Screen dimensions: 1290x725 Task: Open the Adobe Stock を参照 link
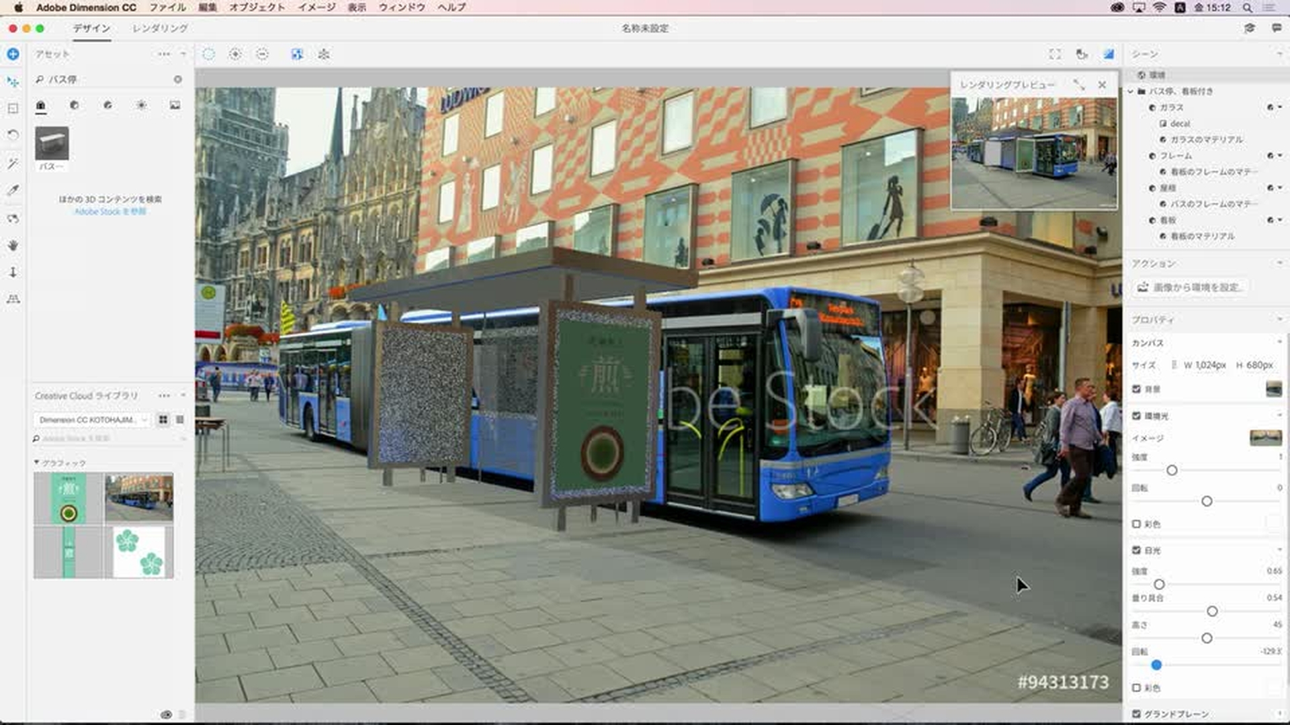pos(110,211)
